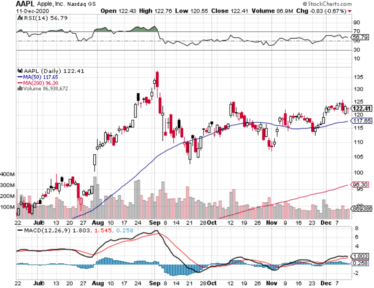374x288 pixels.
Task: Click the Dec label on price chart axis
Action: point(326,223)
